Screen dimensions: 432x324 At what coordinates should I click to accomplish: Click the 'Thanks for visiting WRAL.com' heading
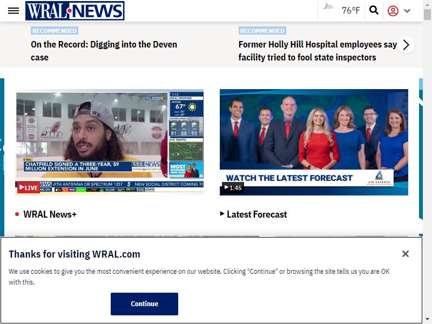[75, 254]
